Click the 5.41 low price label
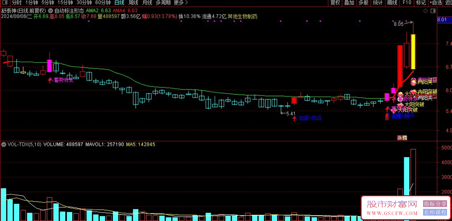This screenshot has width=452, height=221. tap(291, 114)
